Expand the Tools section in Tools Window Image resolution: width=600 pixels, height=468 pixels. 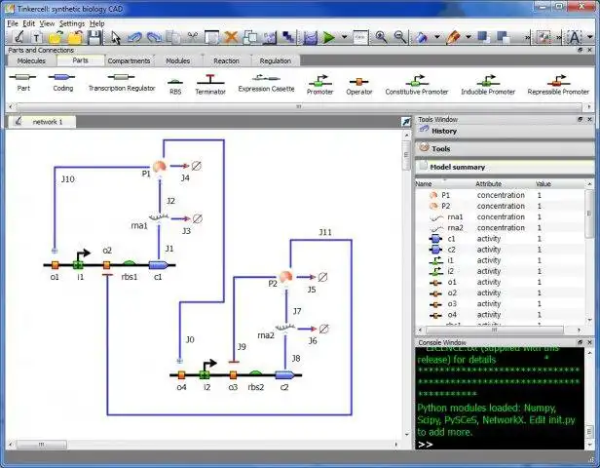[505, 148]
